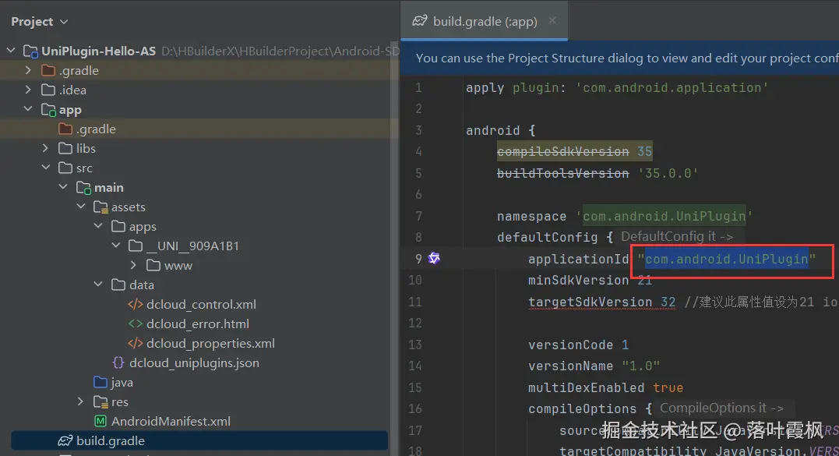Expand the www folder

133,265
